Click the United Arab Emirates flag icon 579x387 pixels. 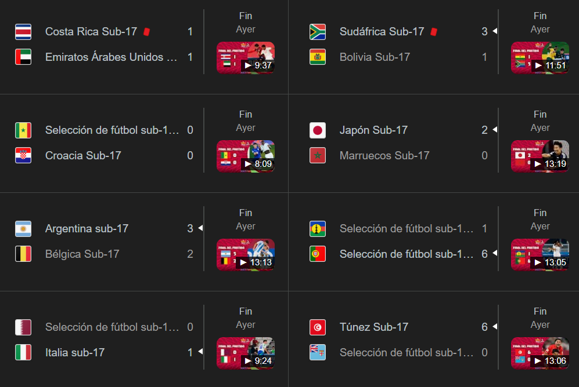pos(23,57)
